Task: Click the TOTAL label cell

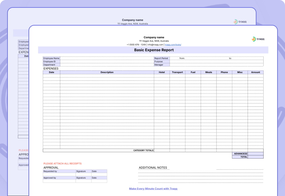Action: pos(240,157)
